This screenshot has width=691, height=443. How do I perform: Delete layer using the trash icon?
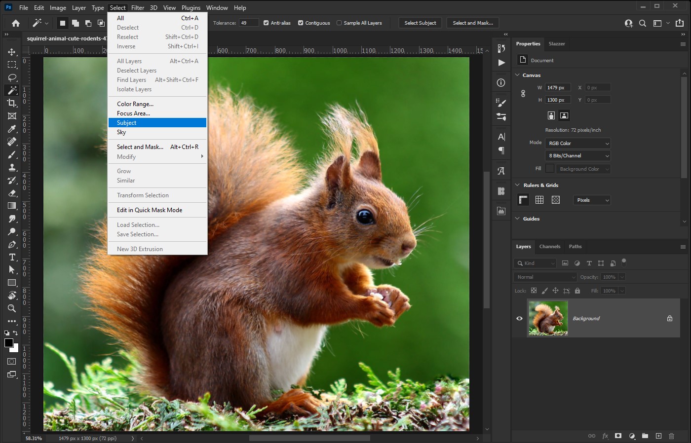(x=671, y=436)
